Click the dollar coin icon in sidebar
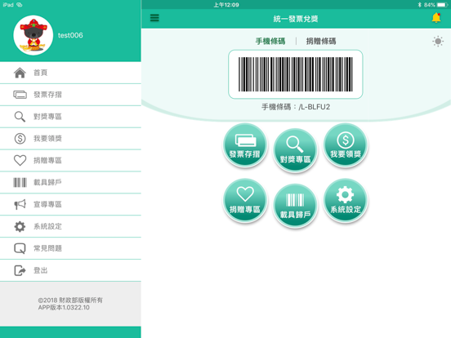Screen dimensions: 451x338 click(x=20, y=139)
